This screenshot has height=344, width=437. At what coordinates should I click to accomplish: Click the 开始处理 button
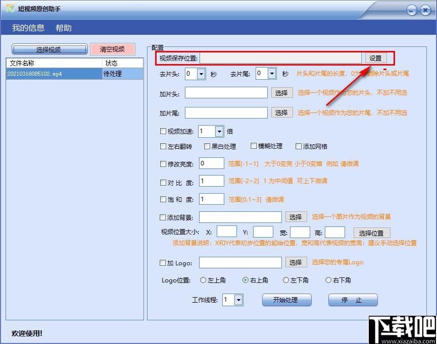pyautogui.click(x=287, y=300)
